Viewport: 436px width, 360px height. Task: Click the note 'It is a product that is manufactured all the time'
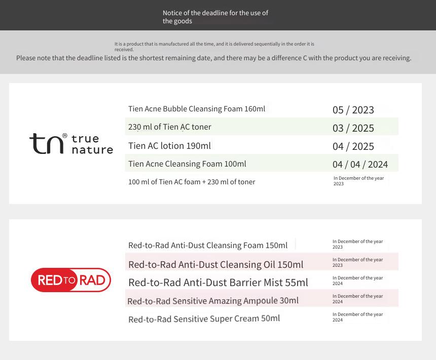click(214, 47)
